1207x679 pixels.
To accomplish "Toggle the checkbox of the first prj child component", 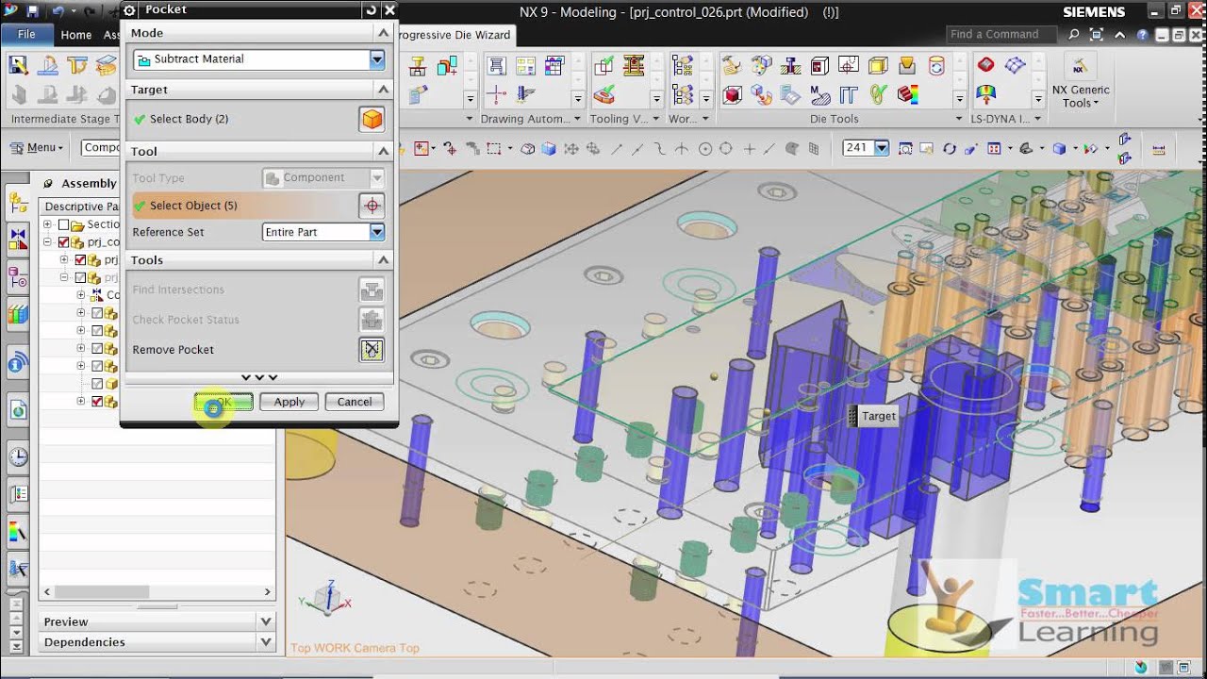I will coord(80,260).
